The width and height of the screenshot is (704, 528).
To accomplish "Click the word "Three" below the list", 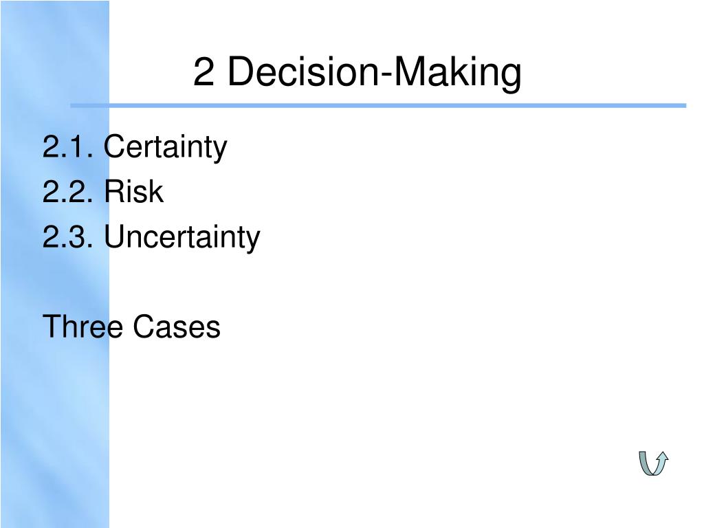I will (83, 327).
